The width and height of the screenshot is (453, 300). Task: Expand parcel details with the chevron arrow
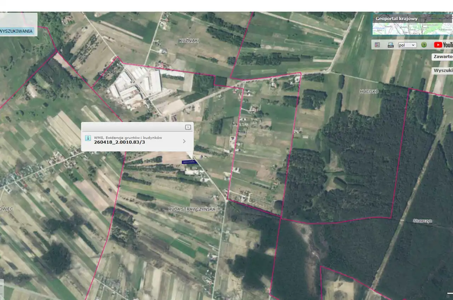(184, 141)
